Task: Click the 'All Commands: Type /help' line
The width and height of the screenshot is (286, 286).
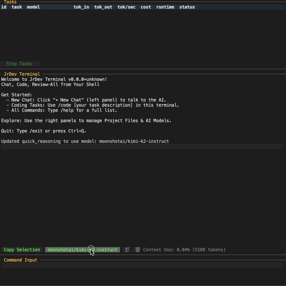Action: coord(62,110)
